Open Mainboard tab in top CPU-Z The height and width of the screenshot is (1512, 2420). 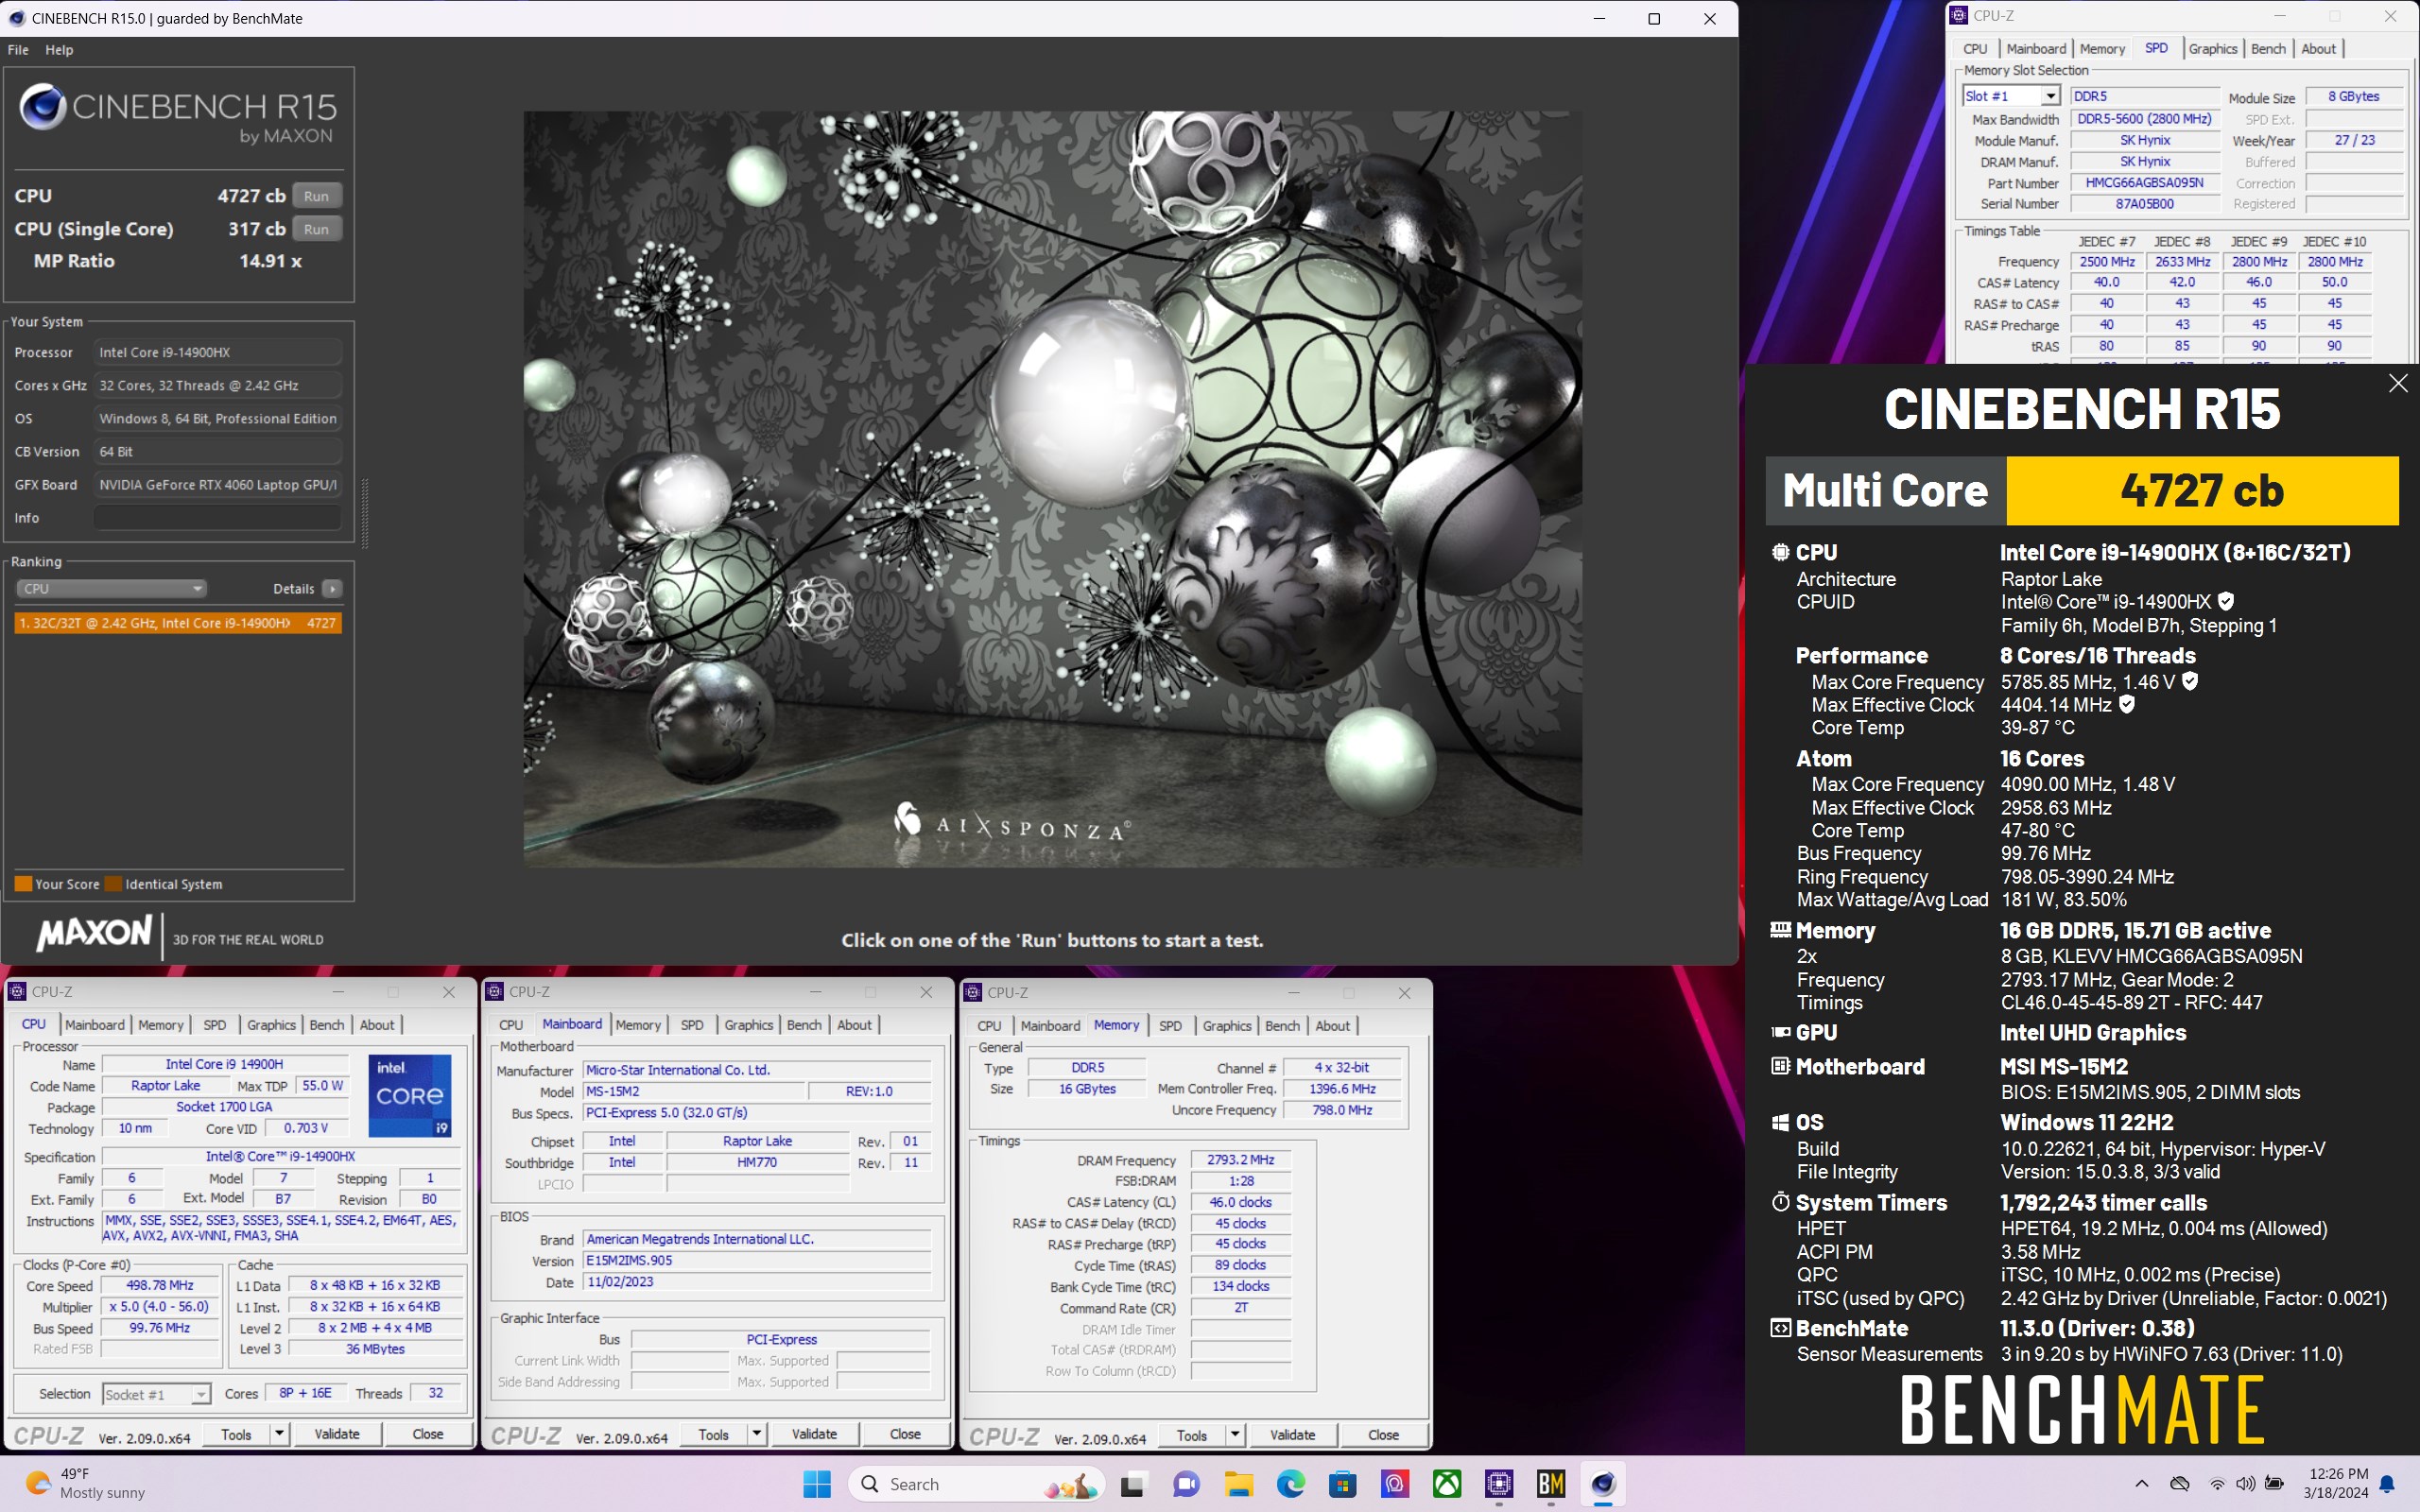pyautogui.click(x=2036, y=48)
